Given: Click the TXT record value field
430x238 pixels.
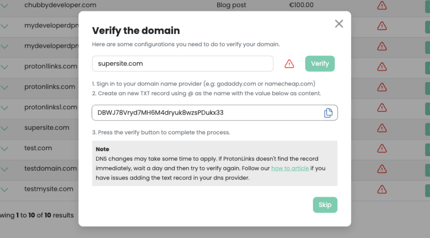Looking at the screenshot, I should point(215,112).
